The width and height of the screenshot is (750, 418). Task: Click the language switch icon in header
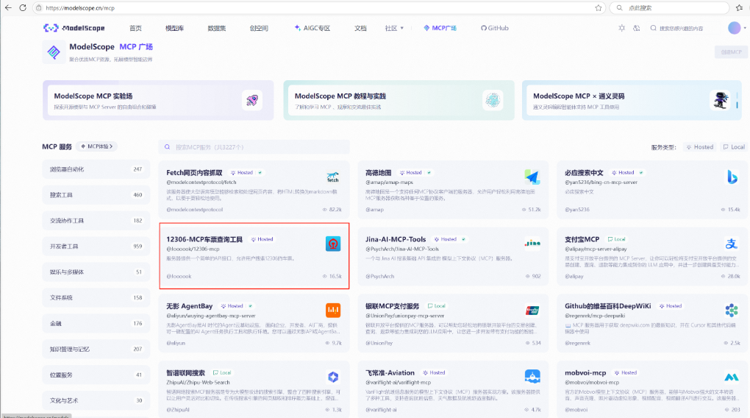tap(636, 28)
